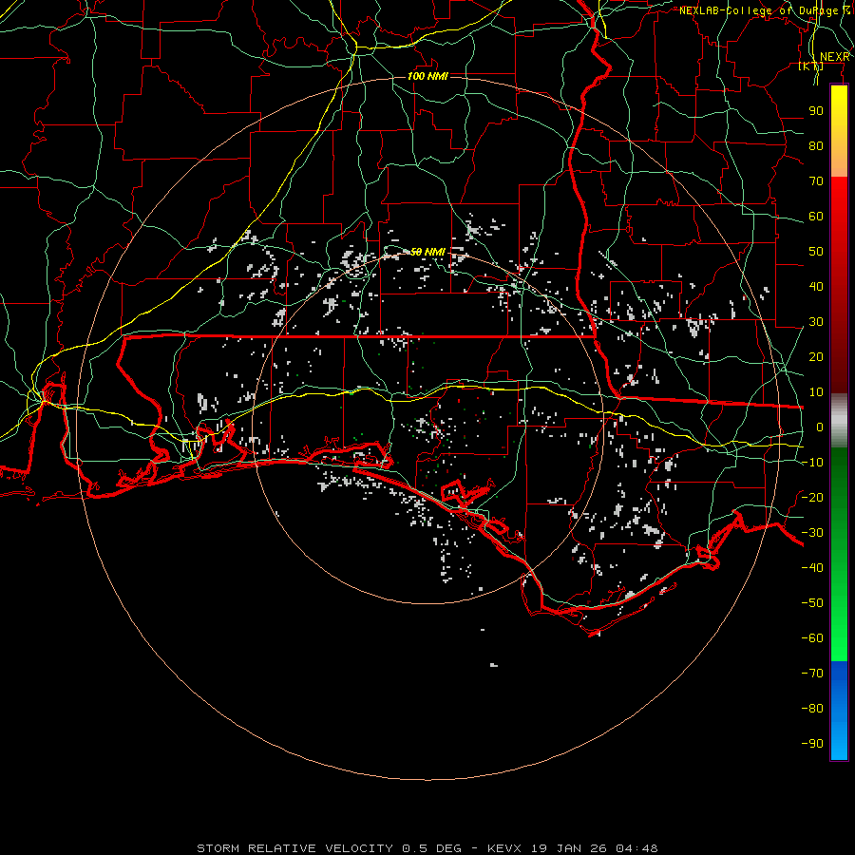Click the -40 knot scale label
Viewport: 855px width, 855px height.
point(812,568)
